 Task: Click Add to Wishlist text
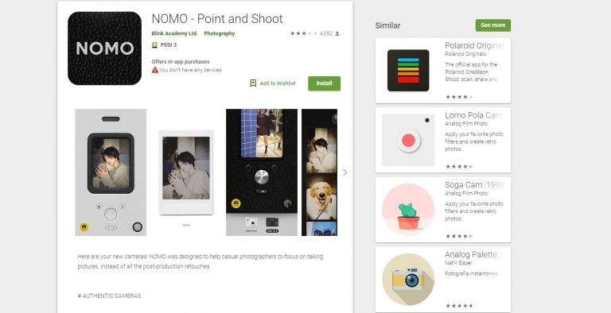pyautogui.click(x=278, y=83)
